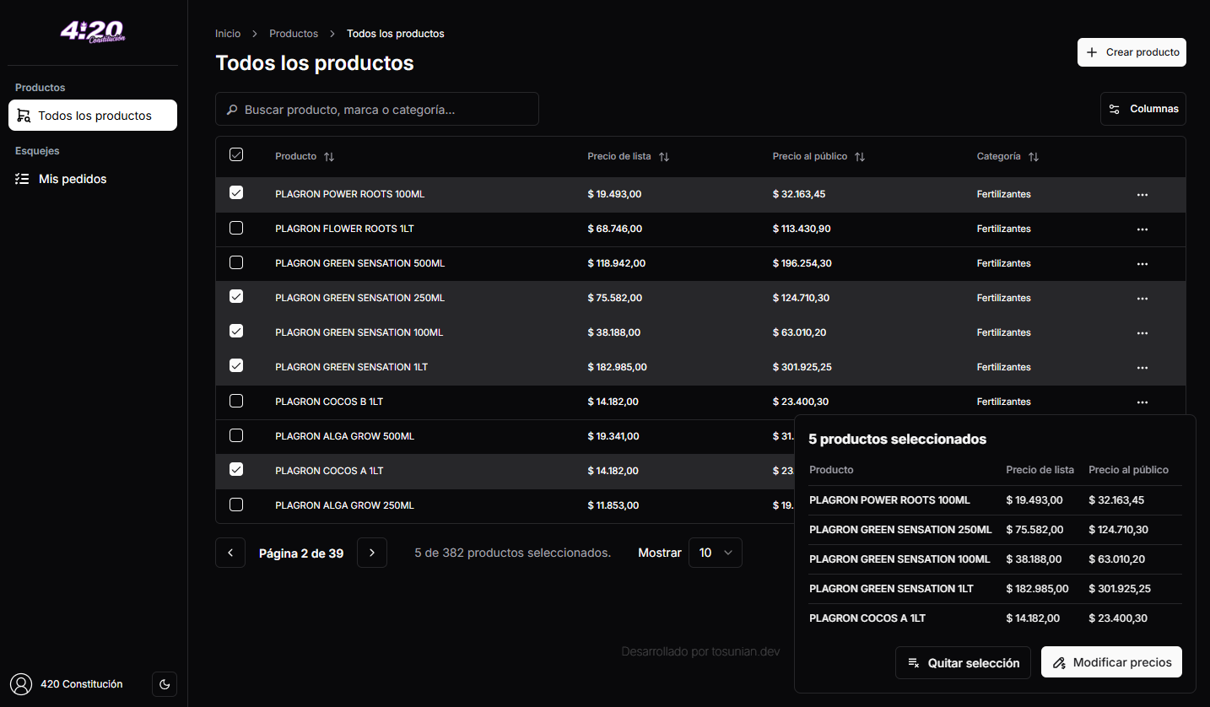Select the cart icon beside Todos los productos
The width and height of the screenshot is (1210, 707).
[x=23, y=115]
